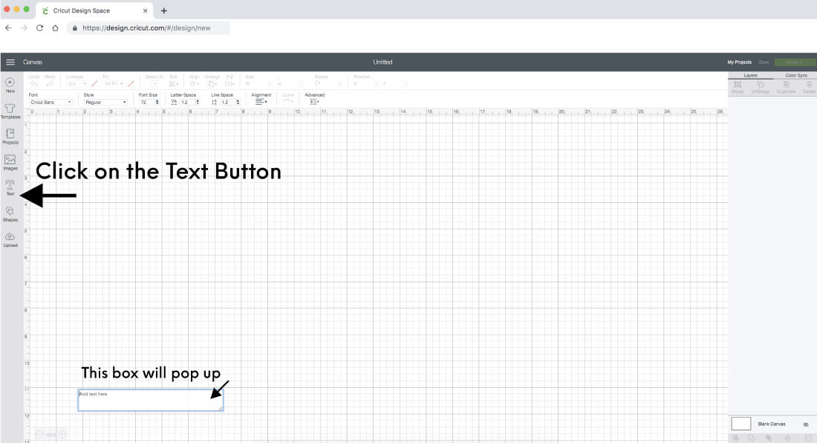Click the Line Space value field
817x443 pixels.
point(228,102)
